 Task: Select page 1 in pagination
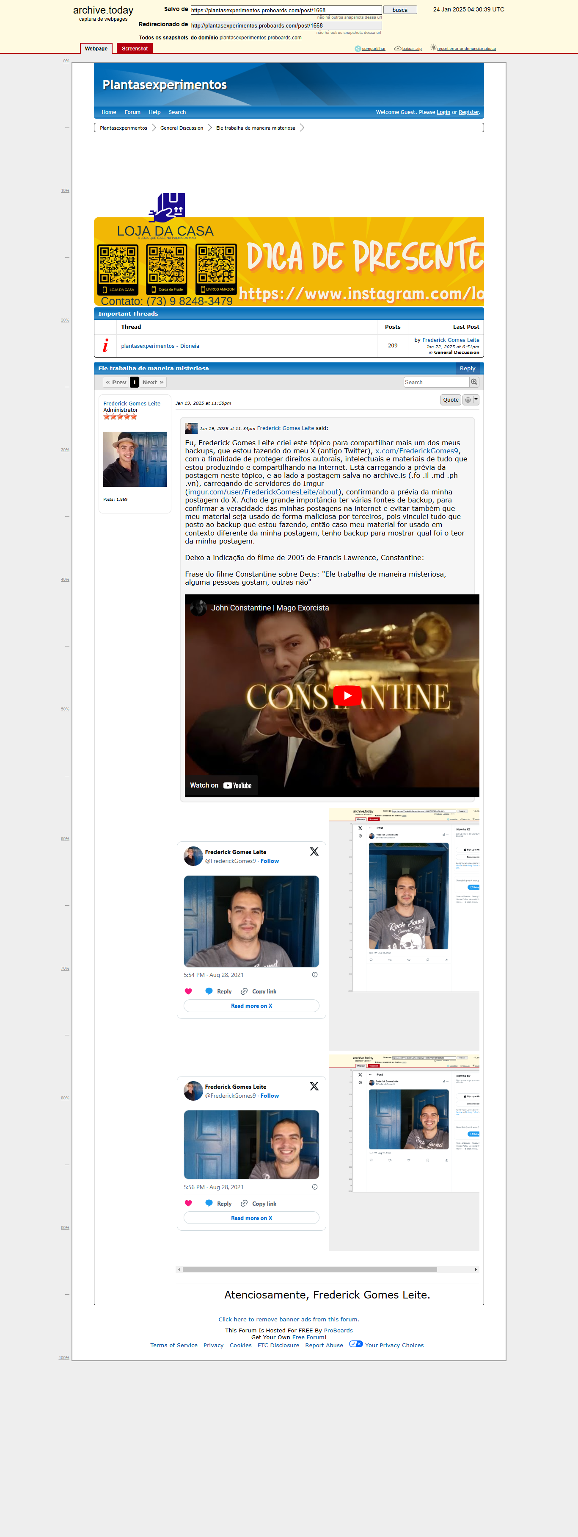coord(134,382)
